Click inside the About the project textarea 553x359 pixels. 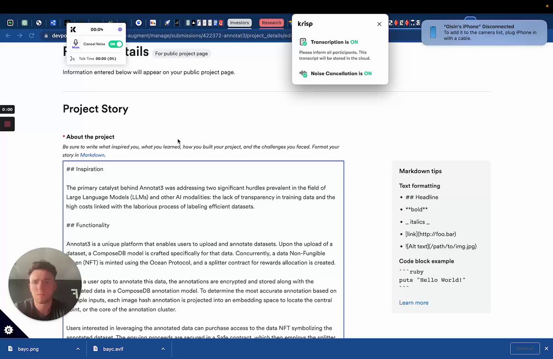pyautogui.click(x=203, y=250)
